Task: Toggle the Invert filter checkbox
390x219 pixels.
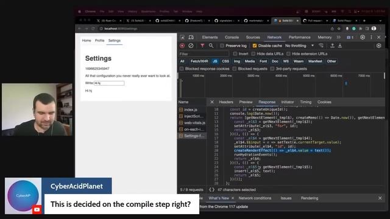Action: 235,54
